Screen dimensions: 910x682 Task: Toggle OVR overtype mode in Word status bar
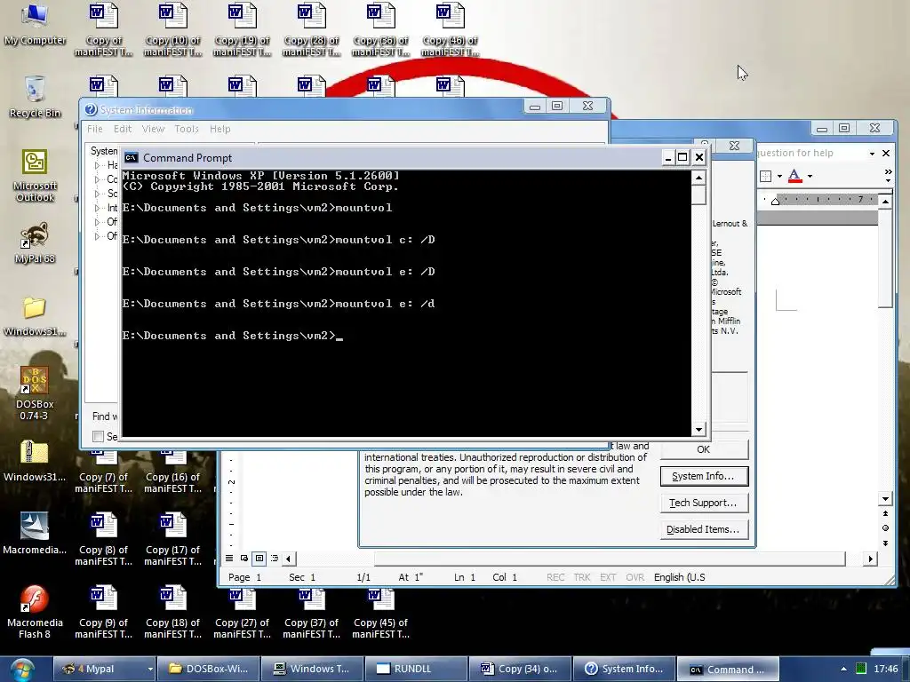click(635, 577)
